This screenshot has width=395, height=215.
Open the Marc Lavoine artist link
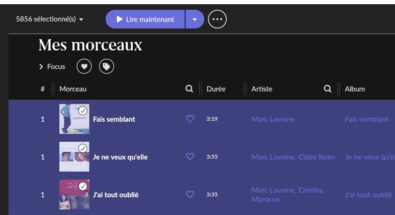[273, 119]
